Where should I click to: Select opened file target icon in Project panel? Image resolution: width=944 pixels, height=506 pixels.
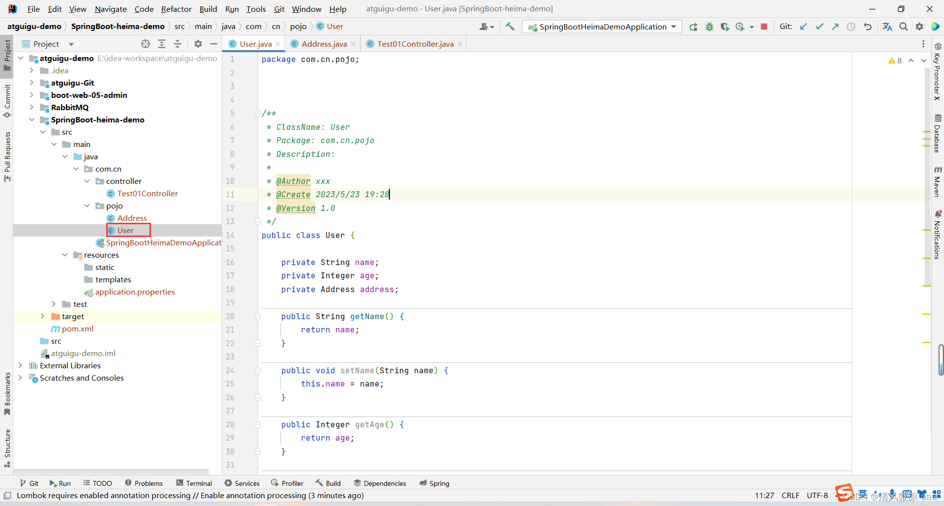pos(146,44)
